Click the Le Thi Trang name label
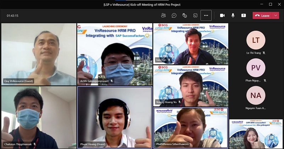The width and height of the screenshot is (284, 149). [x=253, y=53]
